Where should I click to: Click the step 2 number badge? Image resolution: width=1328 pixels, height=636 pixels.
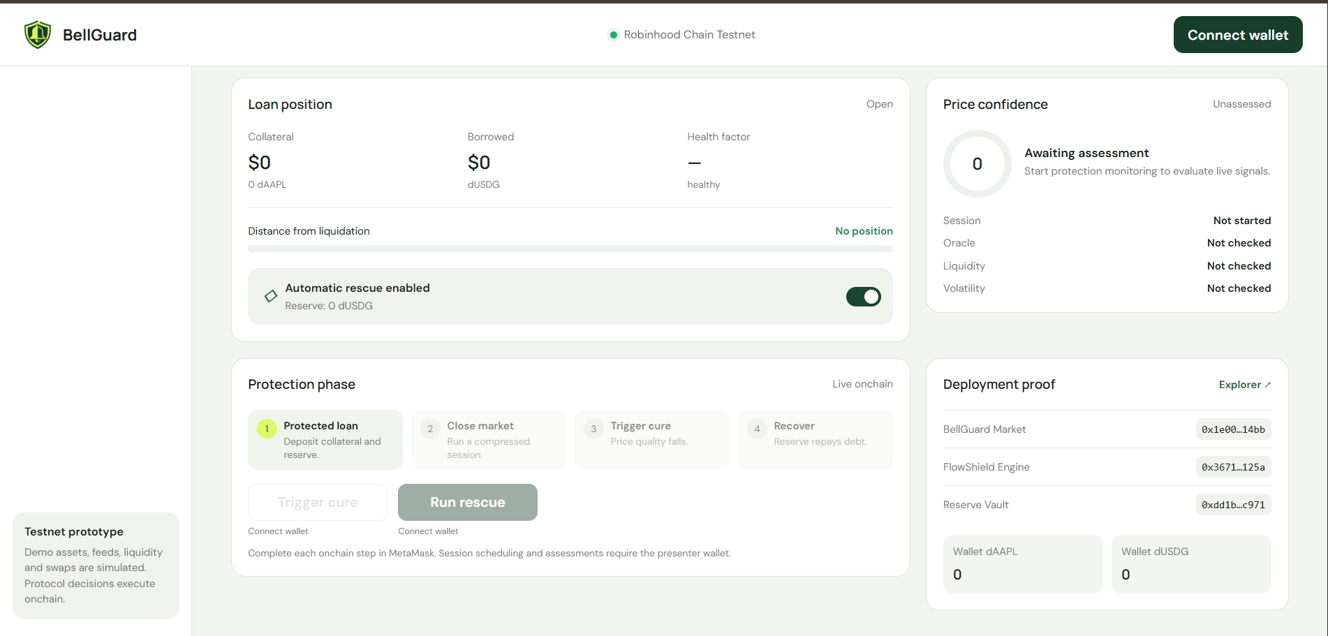click(x=430, y=429)
